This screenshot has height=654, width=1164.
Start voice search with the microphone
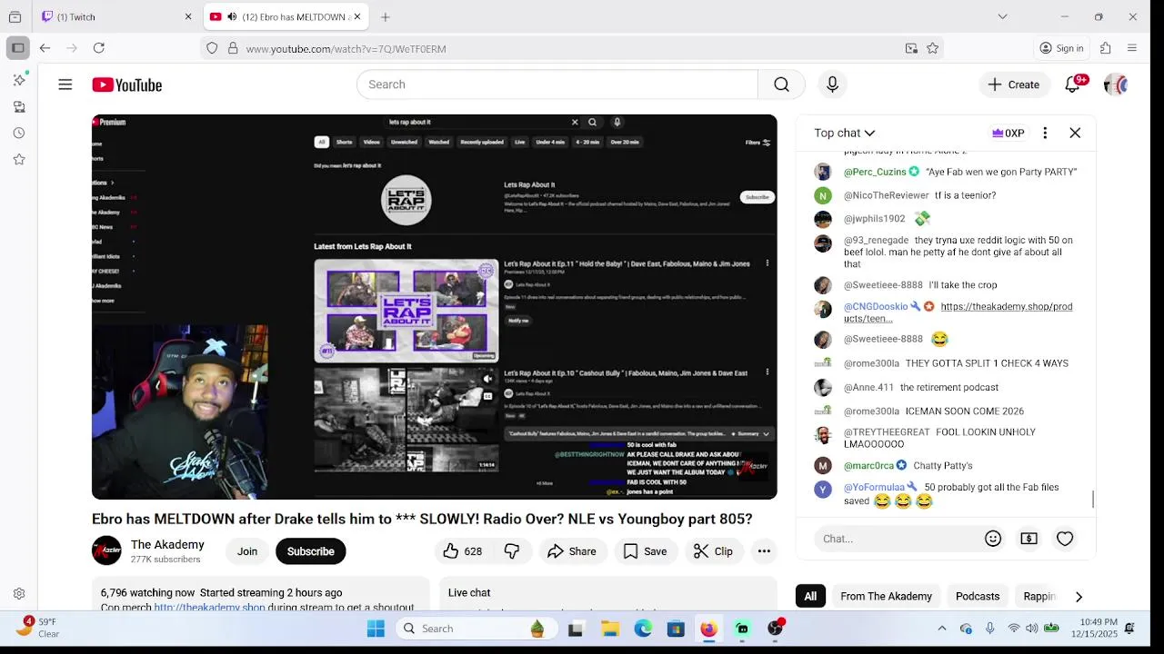tap(832, 84)
